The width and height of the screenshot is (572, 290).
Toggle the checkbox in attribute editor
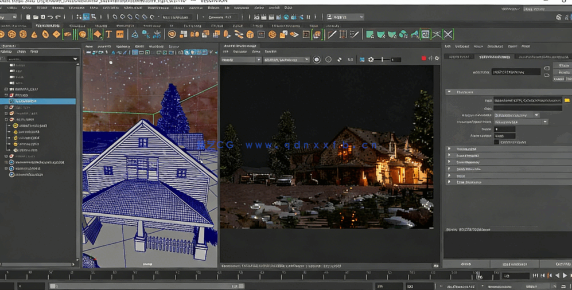tap(497, 142)
